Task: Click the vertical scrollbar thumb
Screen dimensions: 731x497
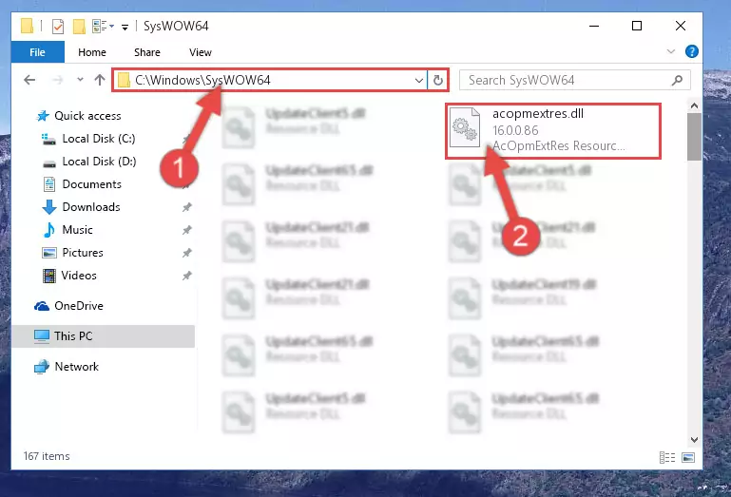Action: tap(694, 137)
